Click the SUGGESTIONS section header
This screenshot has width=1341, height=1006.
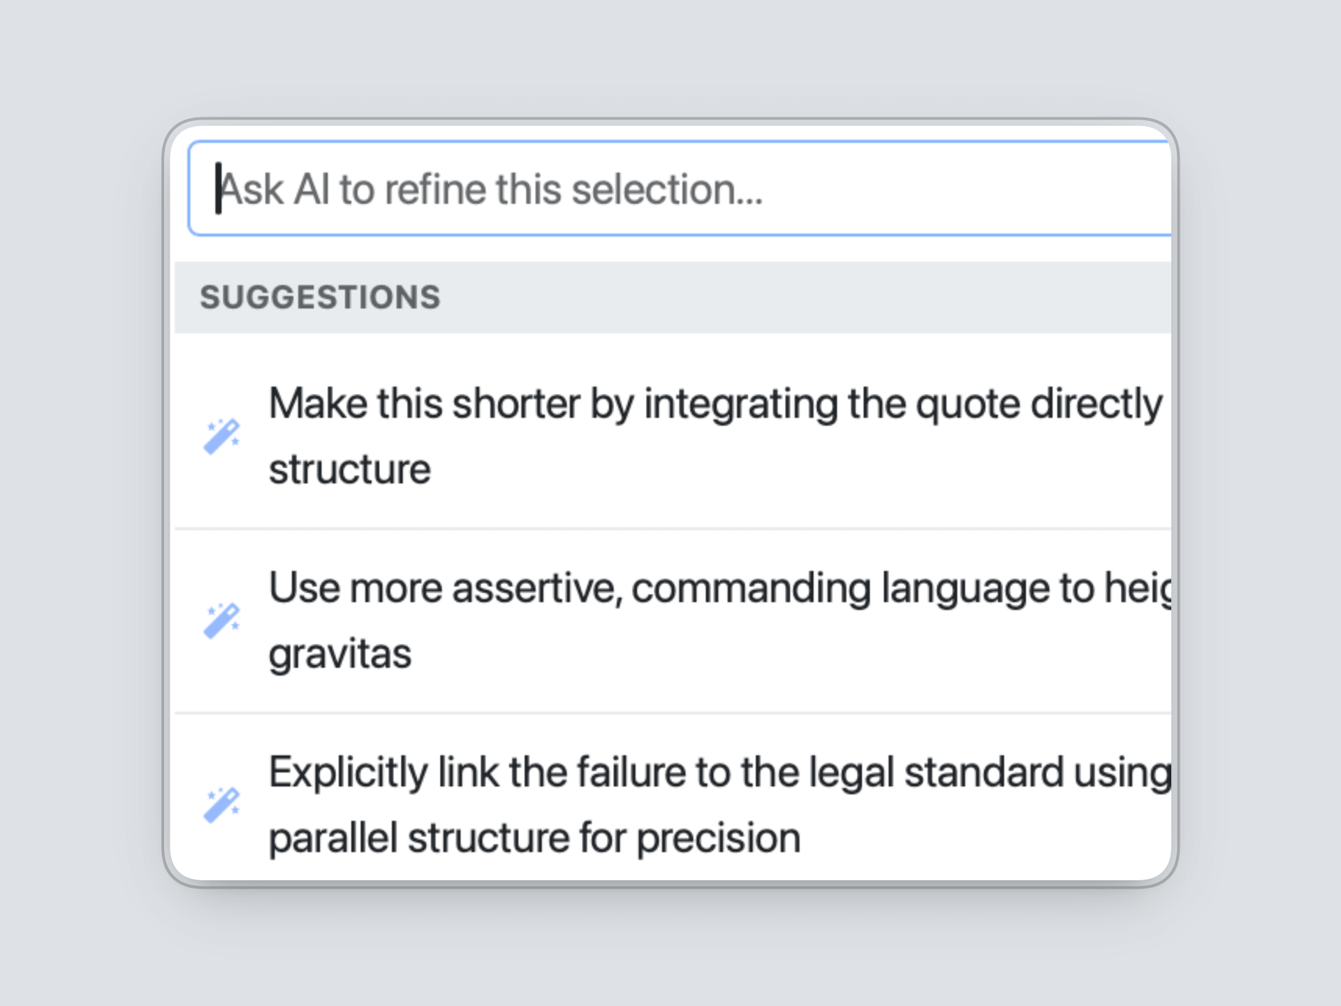click(x=321, y=298)
